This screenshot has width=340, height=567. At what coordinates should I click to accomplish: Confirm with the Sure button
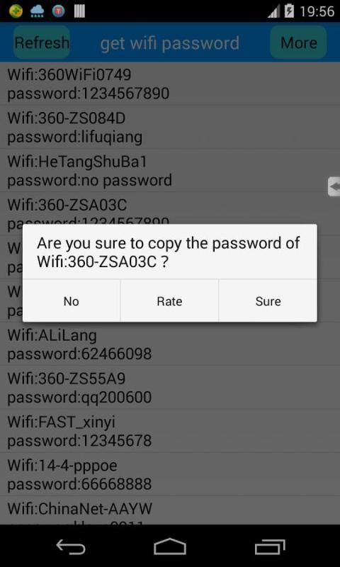click(x=268, y=301)
